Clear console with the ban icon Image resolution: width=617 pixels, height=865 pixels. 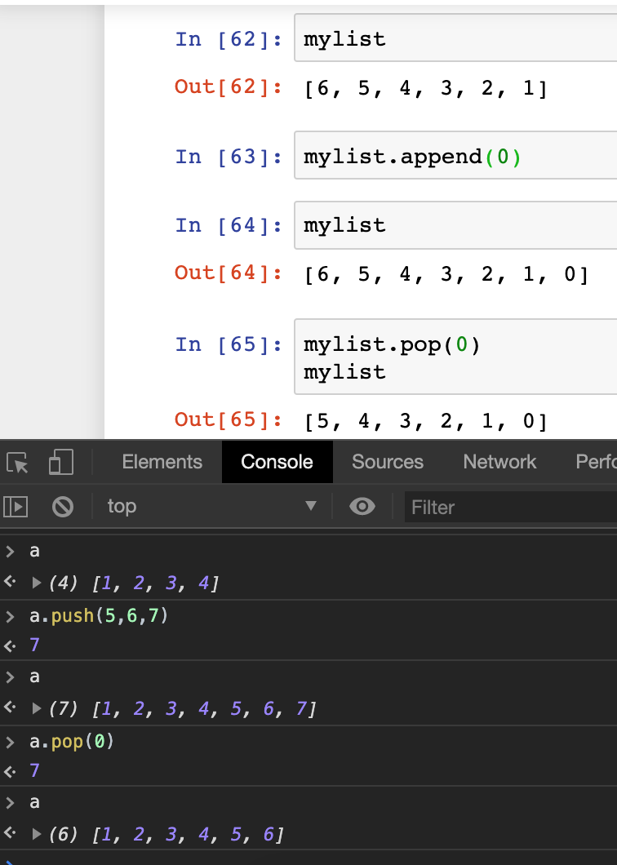click(62, 507)
